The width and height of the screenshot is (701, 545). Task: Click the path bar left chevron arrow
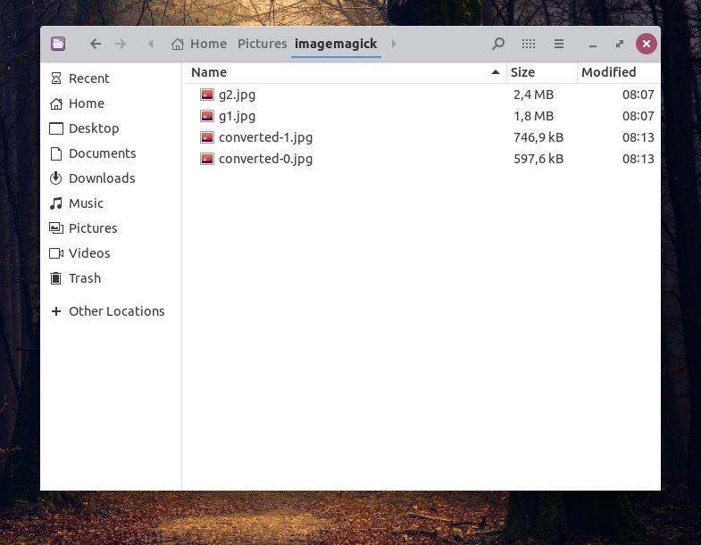point(151,44)
